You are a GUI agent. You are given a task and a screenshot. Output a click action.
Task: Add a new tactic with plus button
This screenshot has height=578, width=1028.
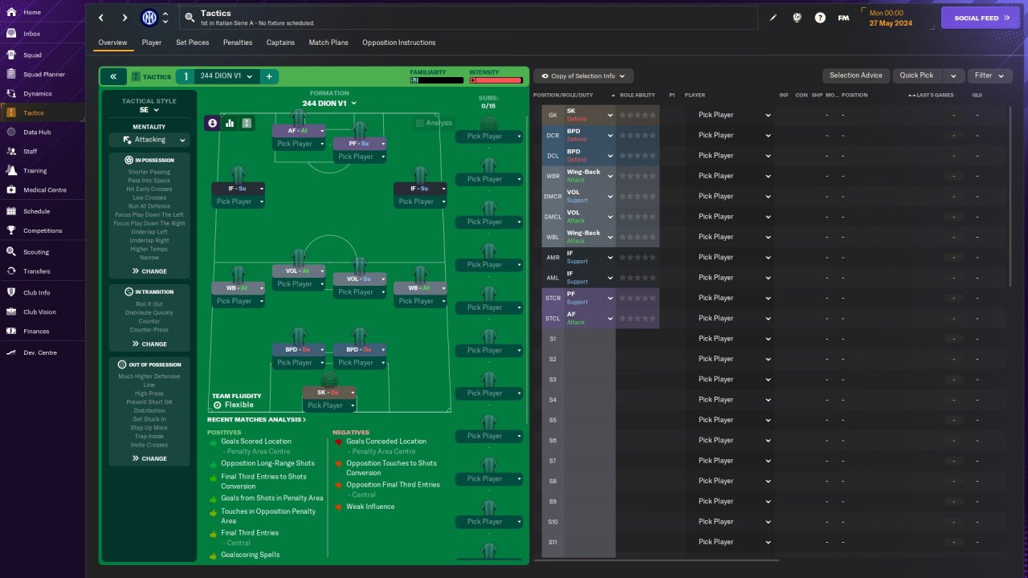tap(269, 76)
